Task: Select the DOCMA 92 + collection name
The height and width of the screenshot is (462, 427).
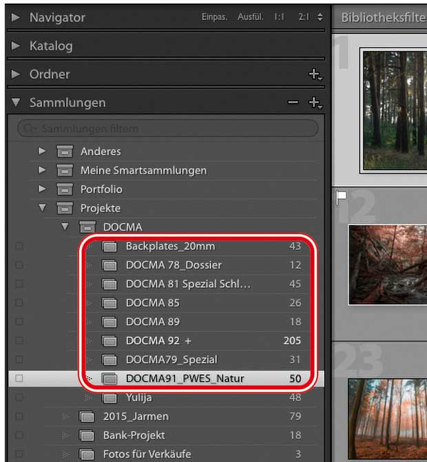Action: pos(158,341)
